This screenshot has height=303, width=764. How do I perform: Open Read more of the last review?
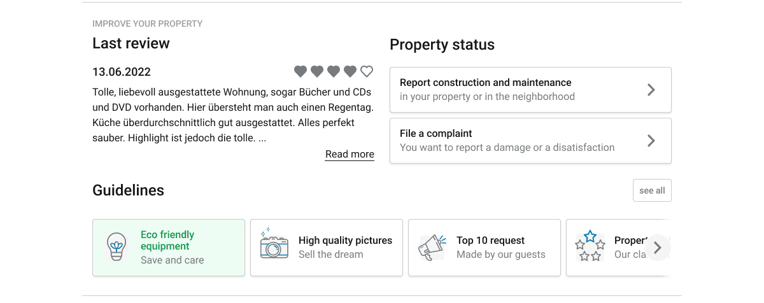pyautogui.click(x=350, y=154)
